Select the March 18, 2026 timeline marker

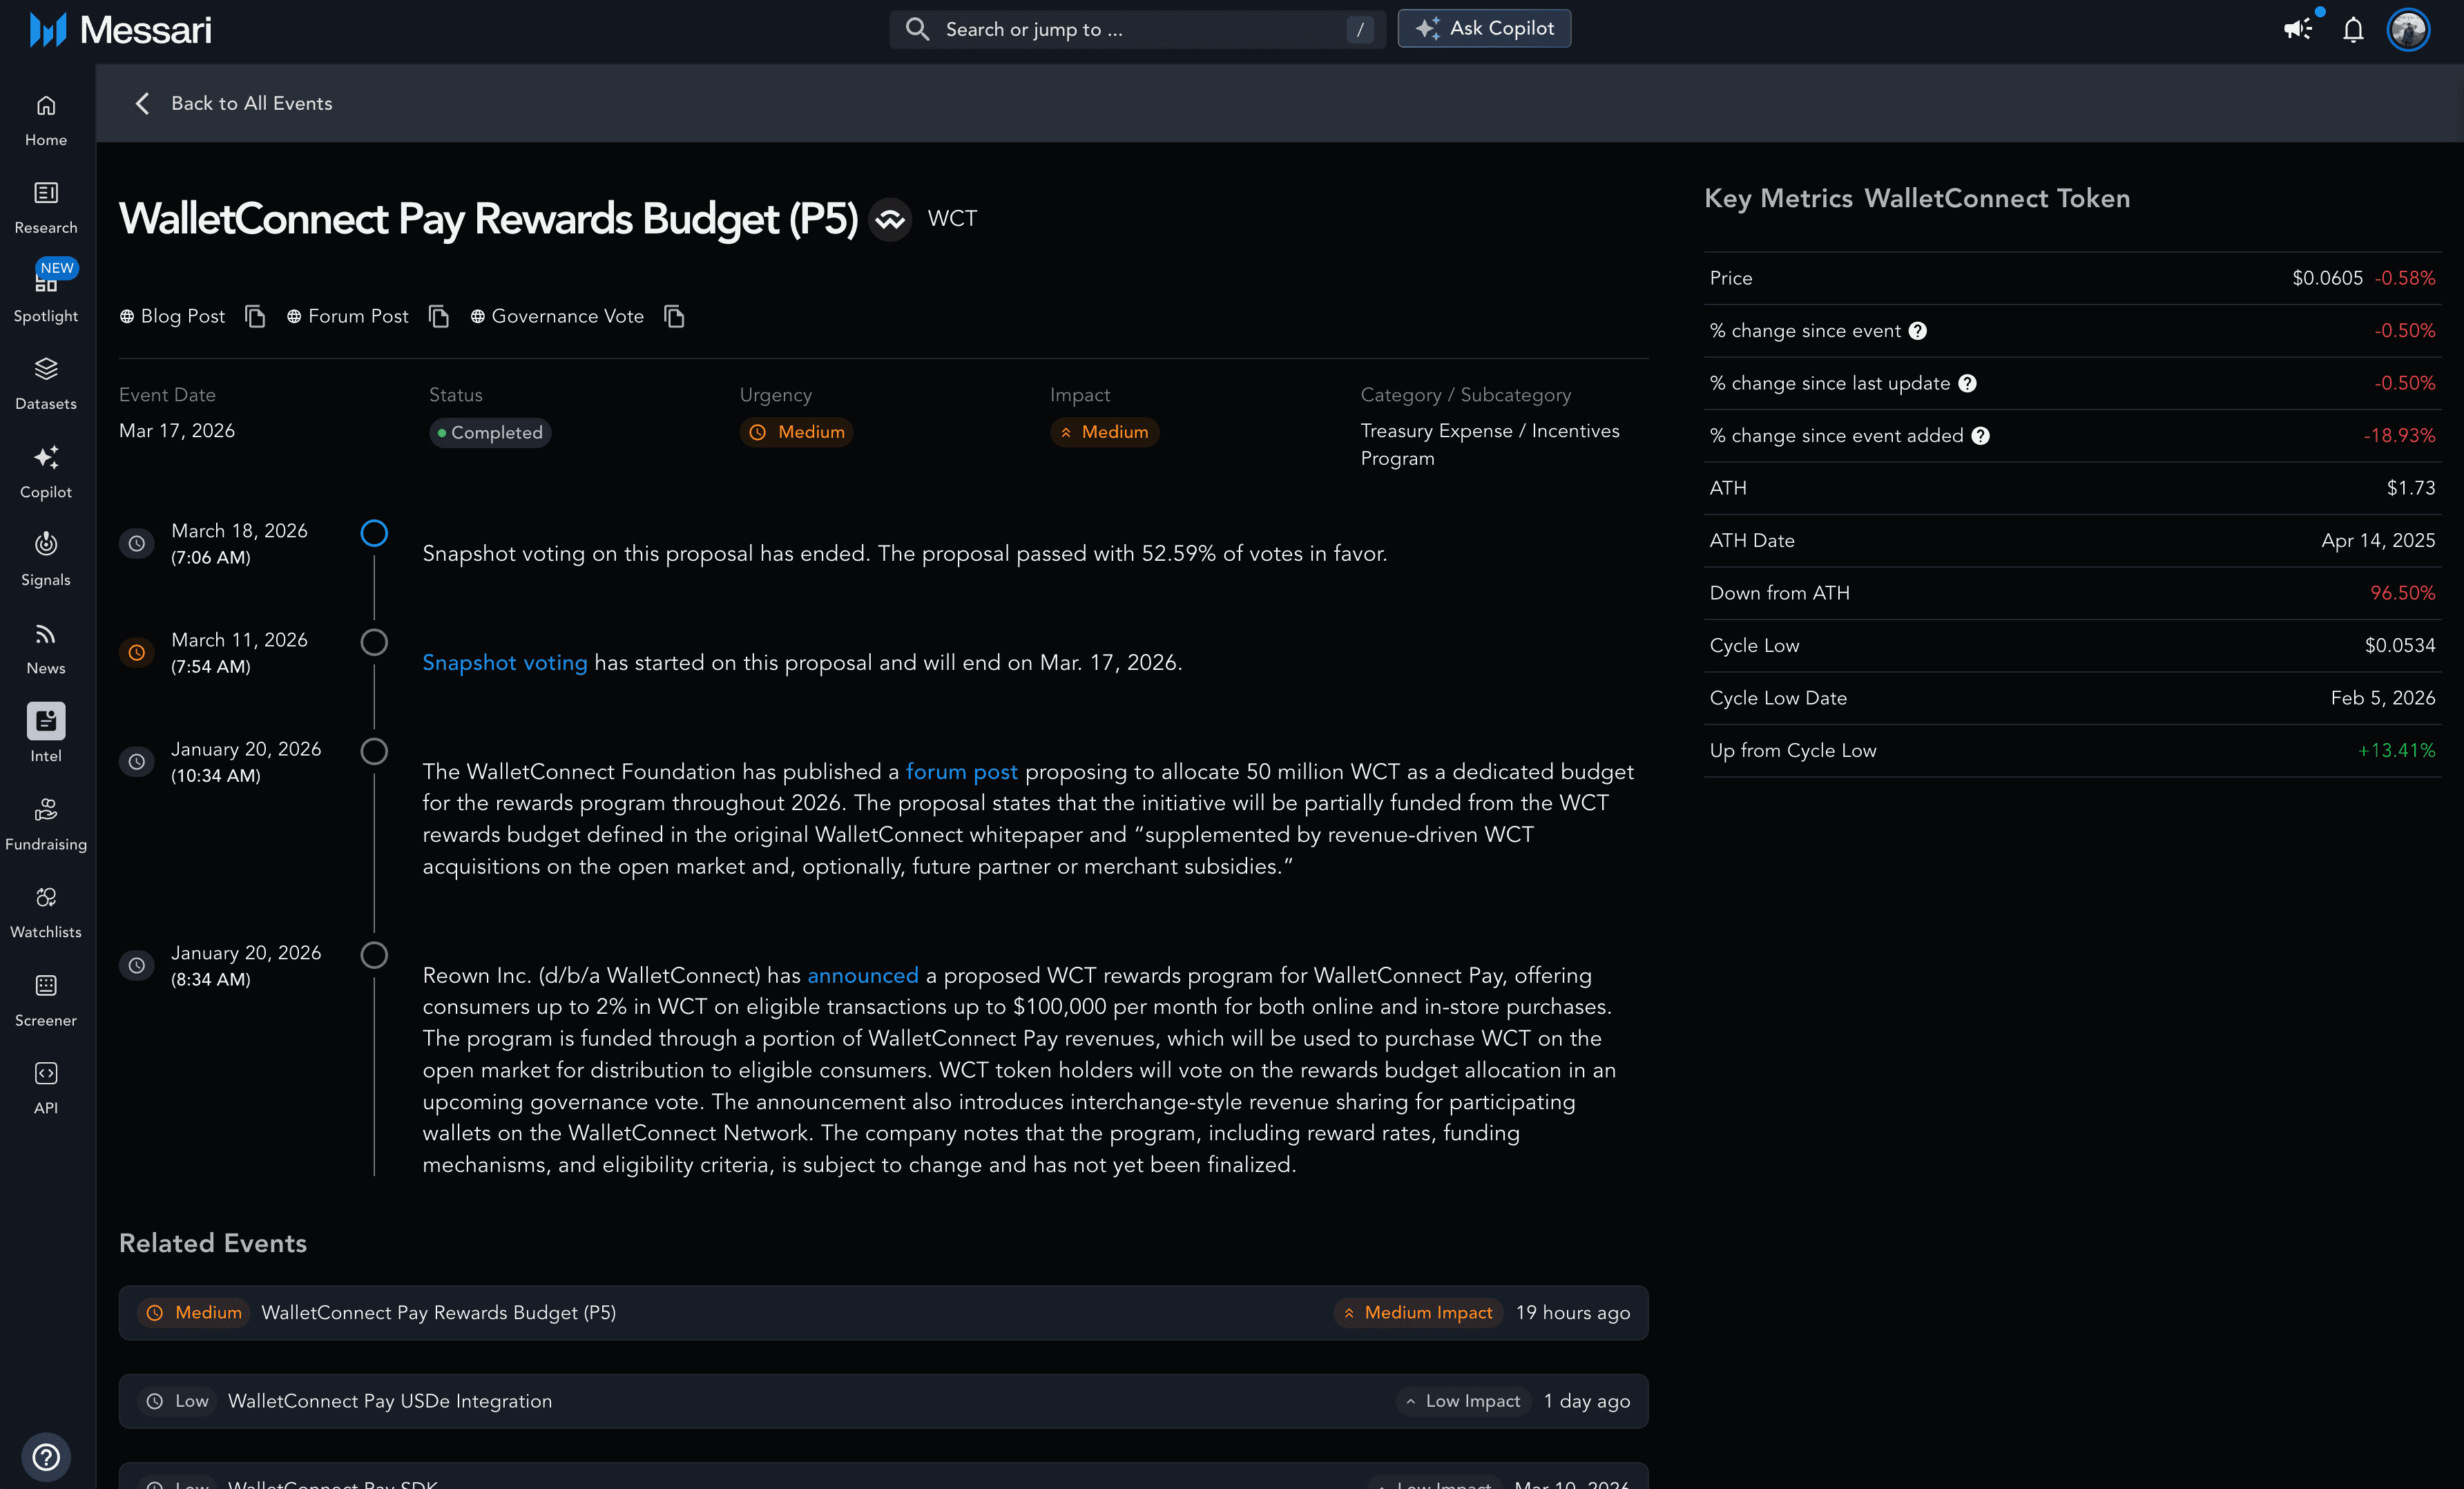tap(374, 533)
